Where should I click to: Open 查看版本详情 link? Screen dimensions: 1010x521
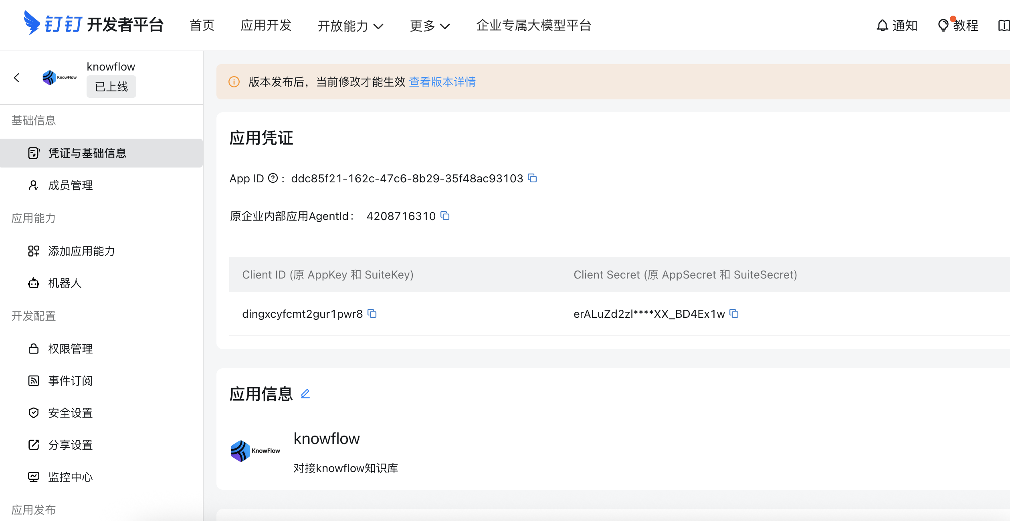coord(442,82)
